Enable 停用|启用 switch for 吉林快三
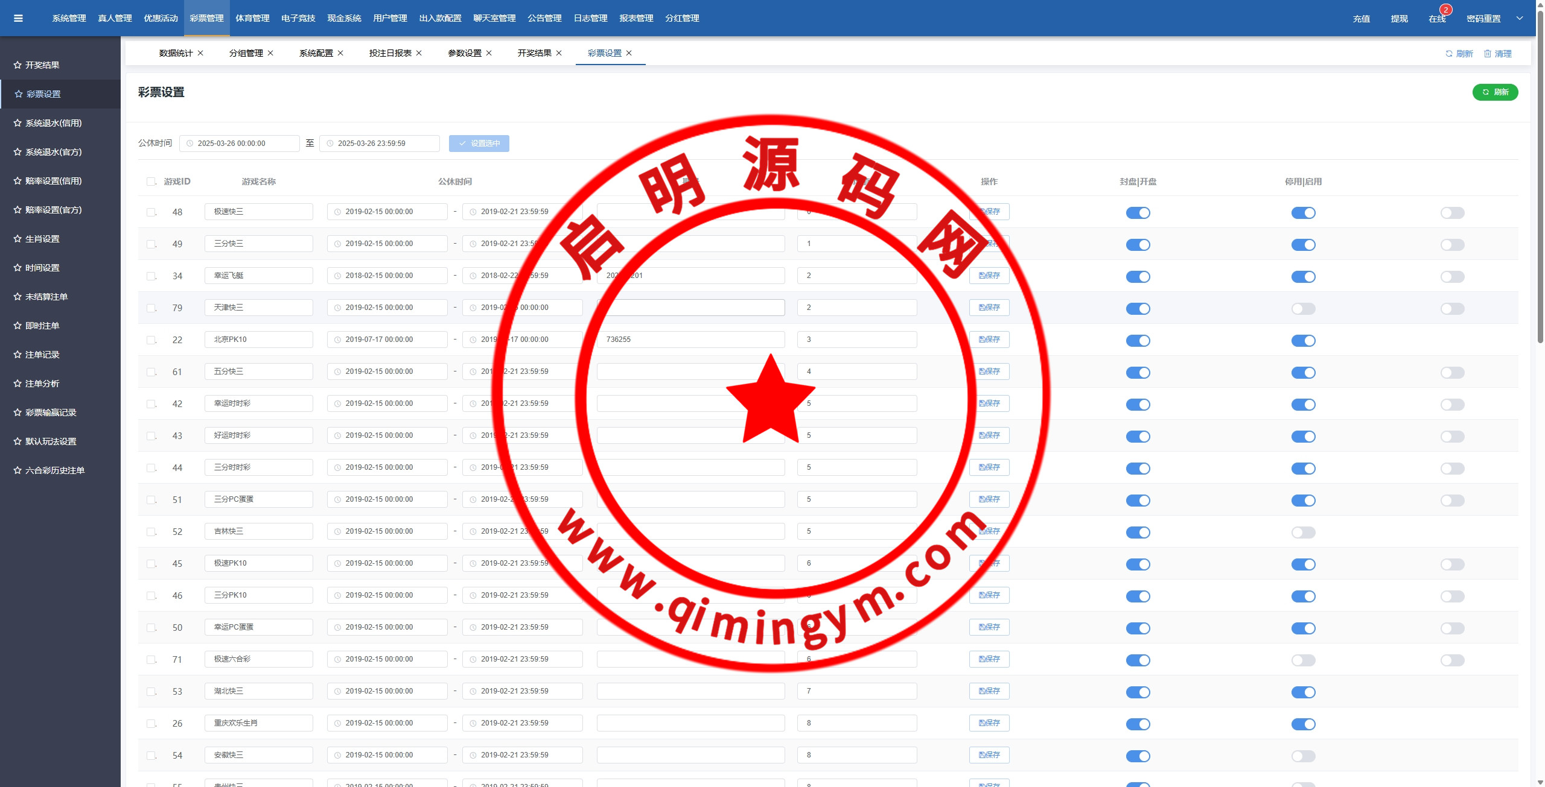Viewport: 1545px width, 787px height. [1303, 533]
